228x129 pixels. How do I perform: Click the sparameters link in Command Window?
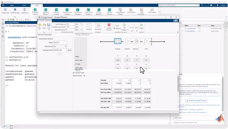[x=14, y=37]
